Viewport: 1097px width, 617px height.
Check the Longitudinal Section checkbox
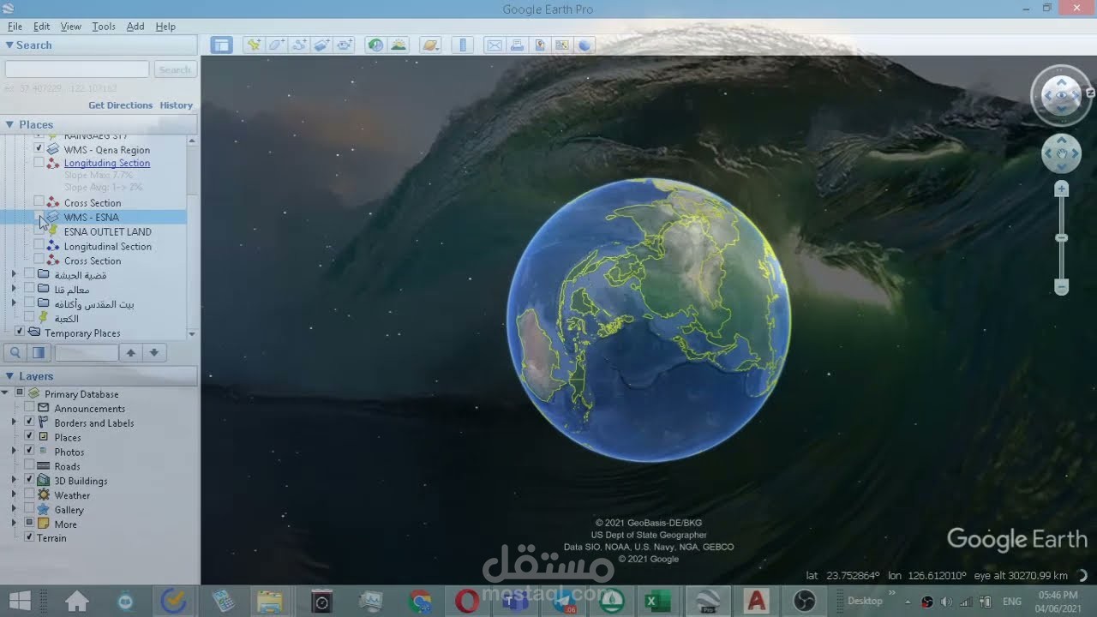coord(39,246)
